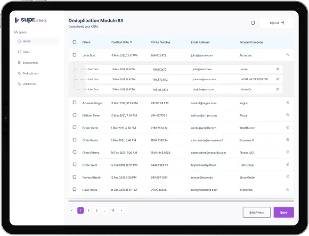Click the Amanda Singer name cell
The image size is (309, 236).
pyautogui.click(x=92, y=103)
